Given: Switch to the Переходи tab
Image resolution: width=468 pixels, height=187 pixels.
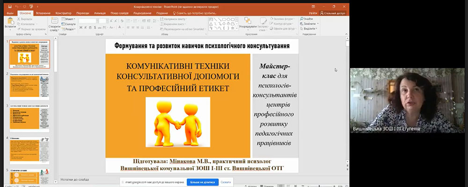Looking at the screenshot, I should (x=83, y=13).
